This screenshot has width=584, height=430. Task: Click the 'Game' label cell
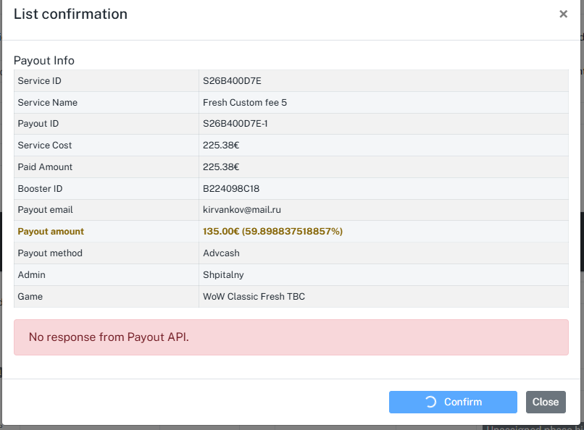click(107, 297)
